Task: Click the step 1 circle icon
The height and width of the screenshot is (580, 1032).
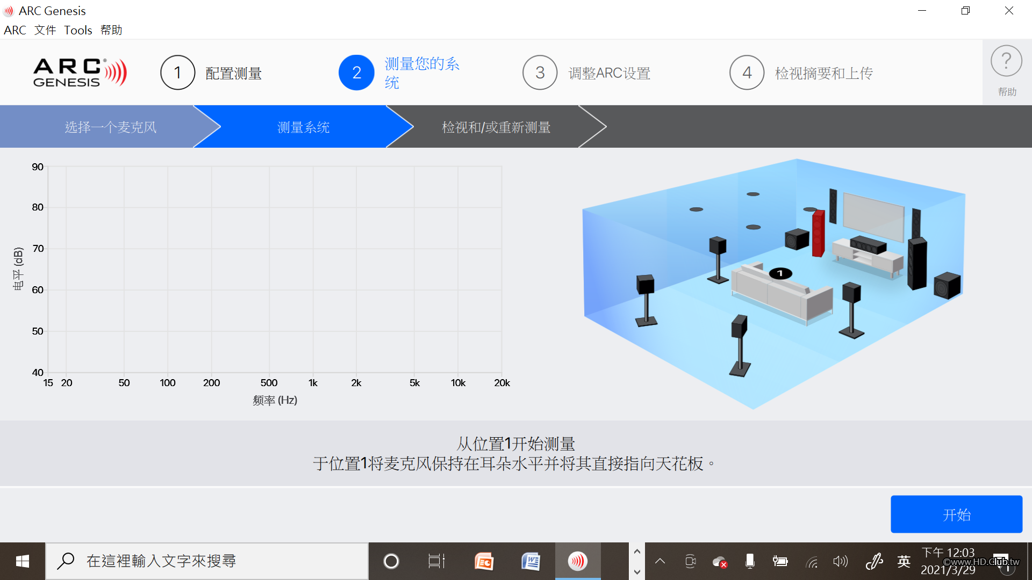Action: [177, 73]
